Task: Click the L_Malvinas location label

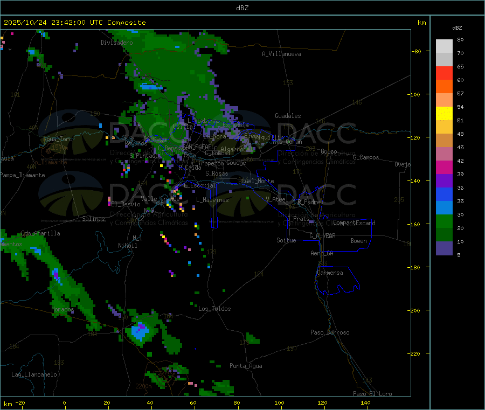Action: pyautogui.click(x=212, y=200)
